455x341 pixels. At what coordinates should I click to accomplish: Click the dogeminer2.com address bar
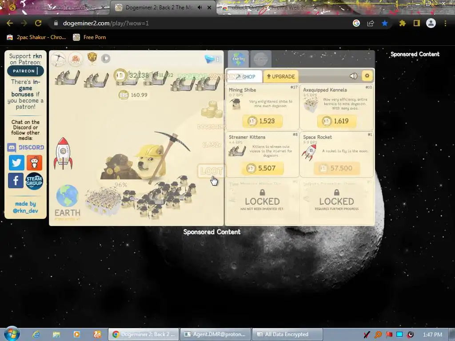pos(200,23)
